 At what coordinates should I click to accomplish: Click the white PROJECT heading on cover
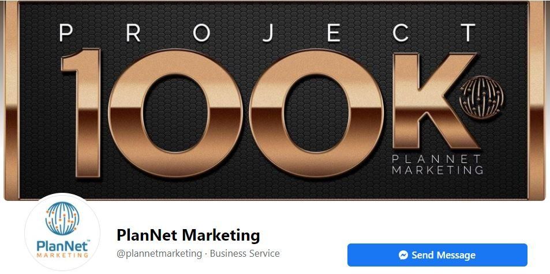[267, 33]
